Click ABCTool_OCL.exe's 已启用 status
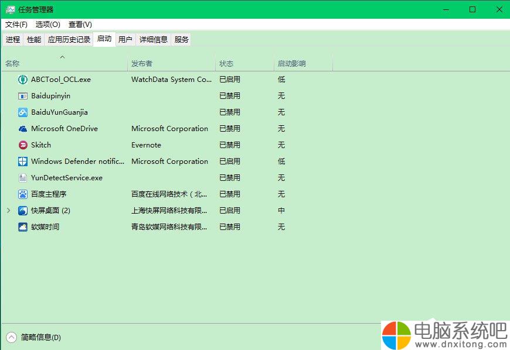Image resolution: width=510 pixels, height=350 pixels. [x=230, y=80]
